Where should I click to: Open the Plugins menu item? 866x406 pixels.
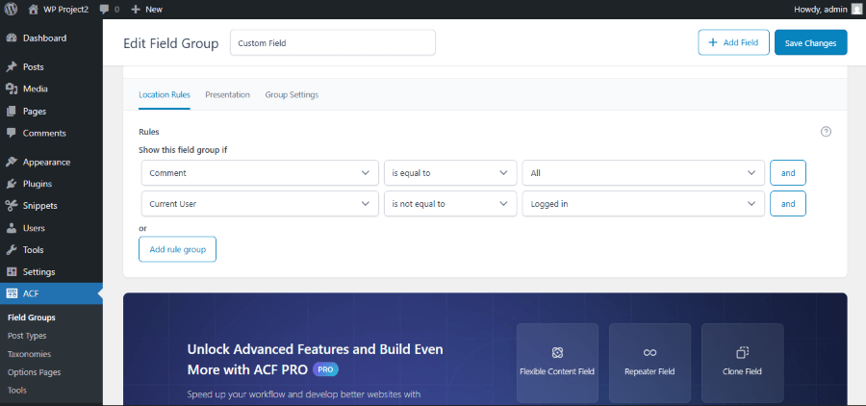(37, 183)
